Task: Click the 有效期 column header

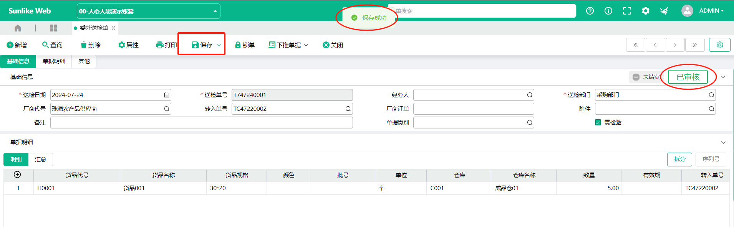Action: (651, 175)
